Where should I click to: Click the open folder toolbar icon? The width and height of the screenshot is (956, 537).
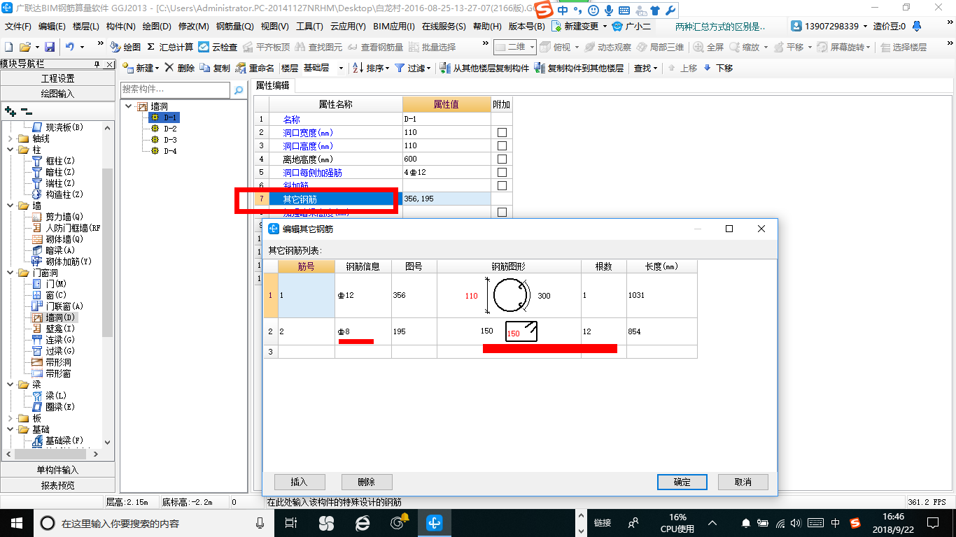pyautogui.click(x=24, y=47)
